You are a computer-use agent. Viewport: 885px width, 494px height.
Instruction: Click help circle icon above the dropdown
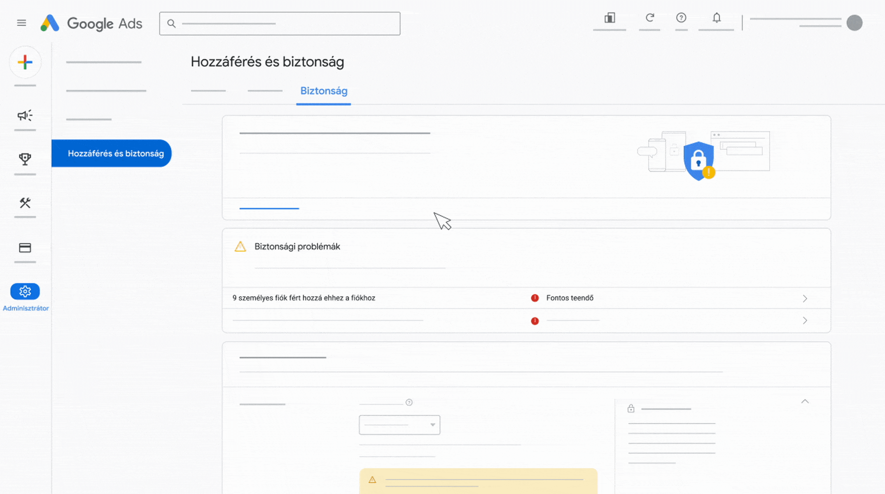(409, 402)
